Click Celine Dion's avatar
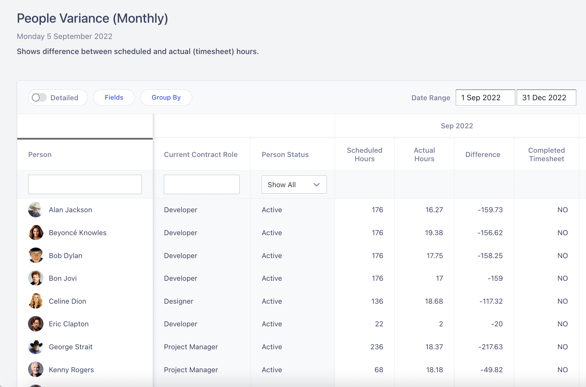This screenshot has height=387, width=586. tap(35, 301)
